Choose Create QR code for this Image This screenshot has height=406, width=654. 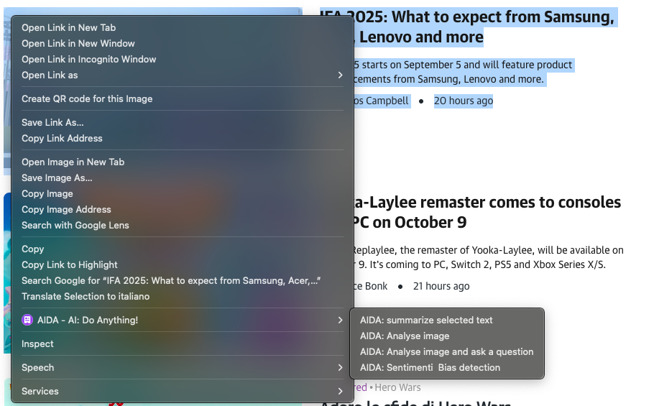click(183, 98)
